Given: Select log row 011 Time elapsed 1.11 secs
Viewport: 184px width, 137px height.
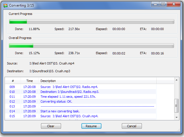Looking at the screenshot, I should (x=81, y=97).
